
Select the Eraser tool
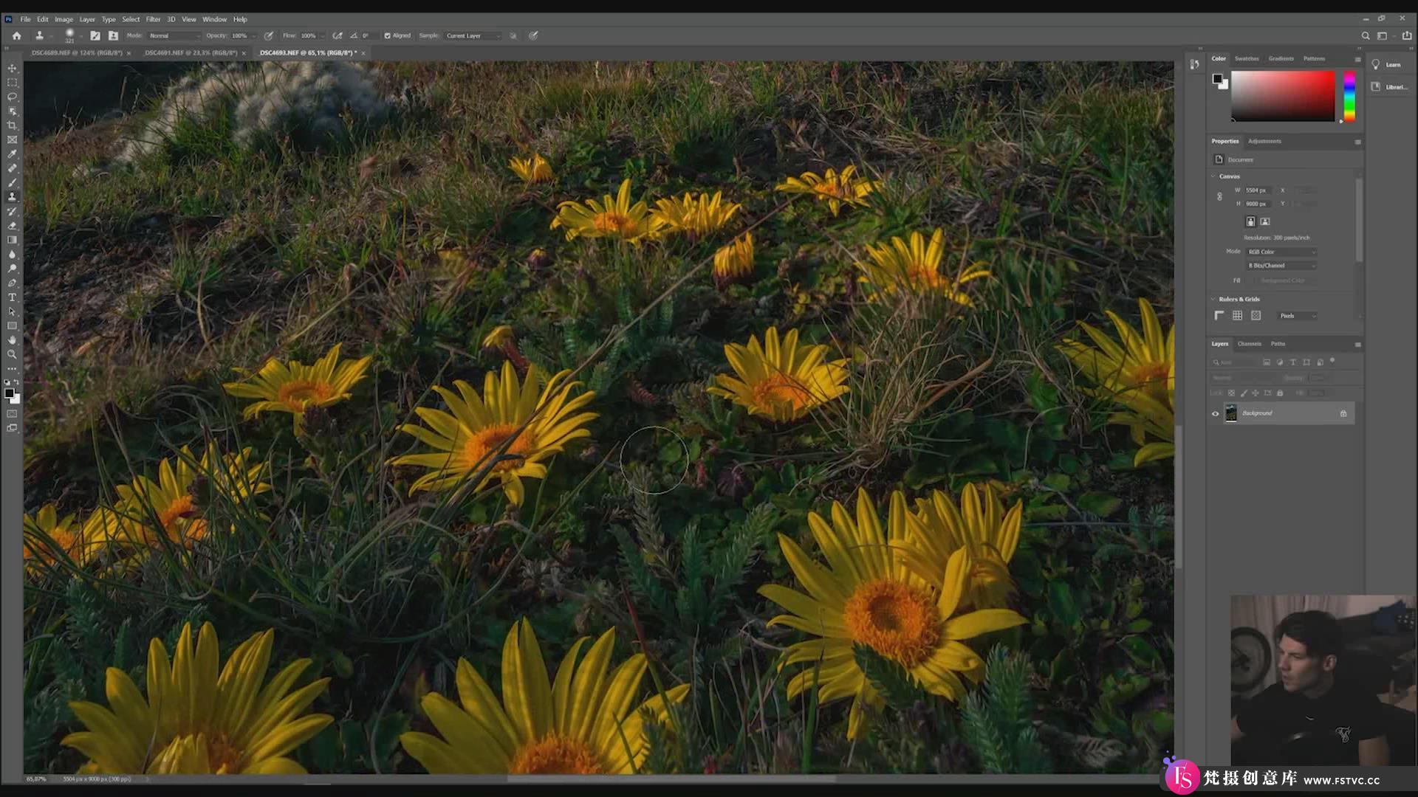coord(12,226)
